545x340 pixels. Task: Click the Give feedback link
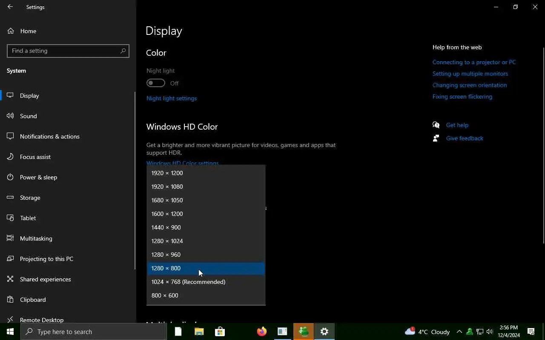pos(465,138)
